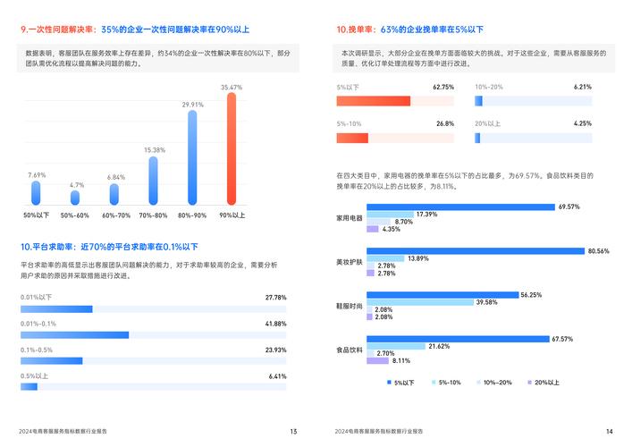Viewport: 632px width, 447px height.
Task: Select the red 5%以下 bar at 62.75%
Action: (373, 100)
